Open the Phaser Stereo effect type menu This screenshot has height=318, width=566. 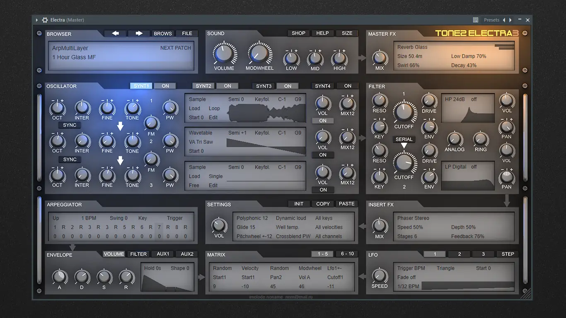tap(413, 218)
